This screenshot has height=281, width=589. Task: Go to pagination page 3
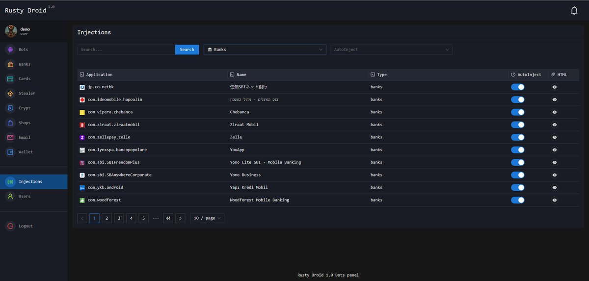[x=119, y=218]
